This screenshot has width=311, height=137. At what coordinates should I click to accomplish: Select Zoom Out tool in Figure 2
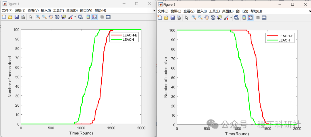click(x=200, y=18)
